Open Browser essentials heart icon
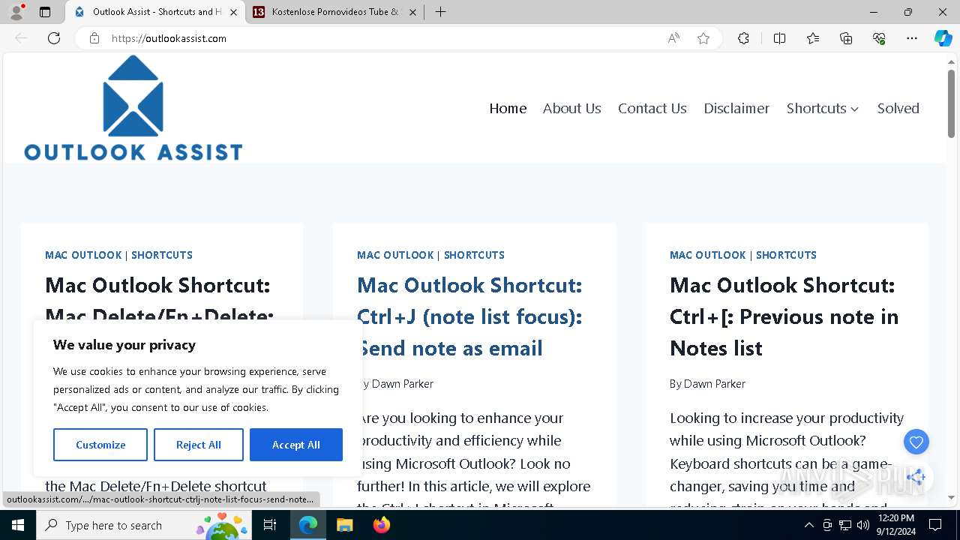Image resolution: width=960 pixels, height=540 pixels. (x=879, y=38)
